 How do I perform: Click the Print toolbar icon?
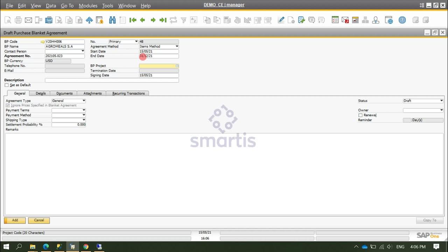point(18,20)
